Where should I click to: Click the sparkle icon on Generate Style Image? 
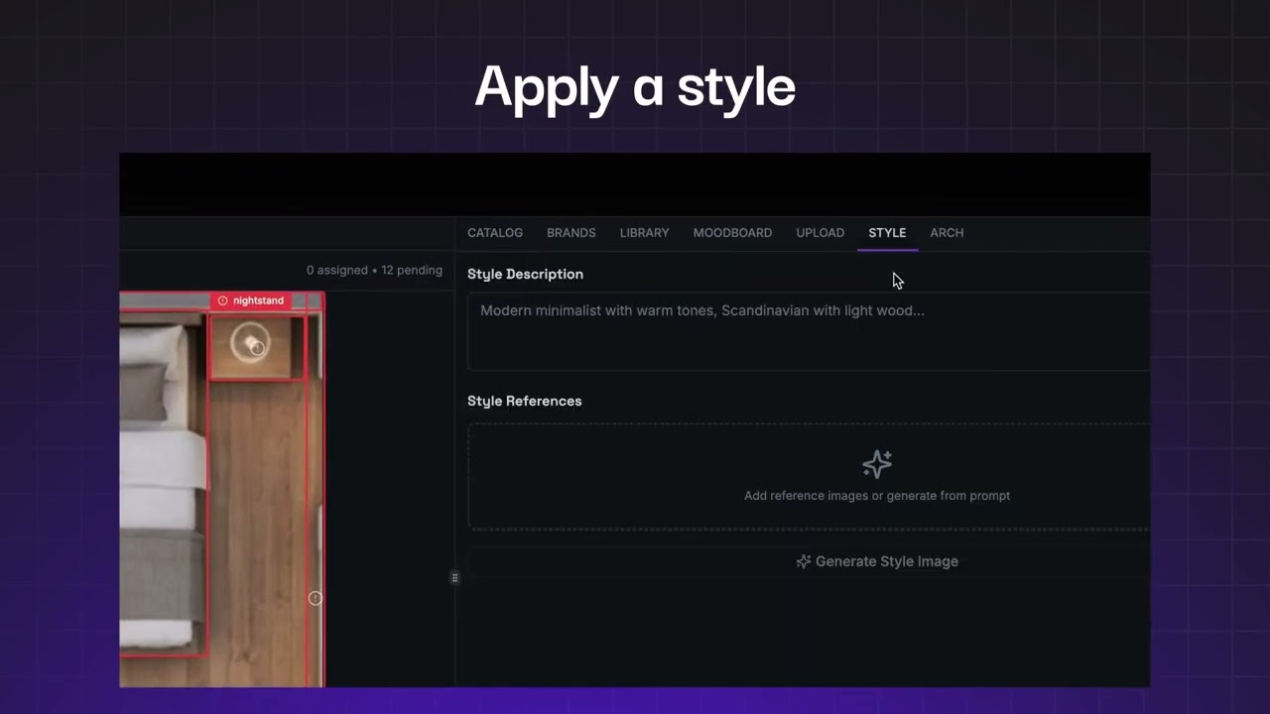(804, 561)
